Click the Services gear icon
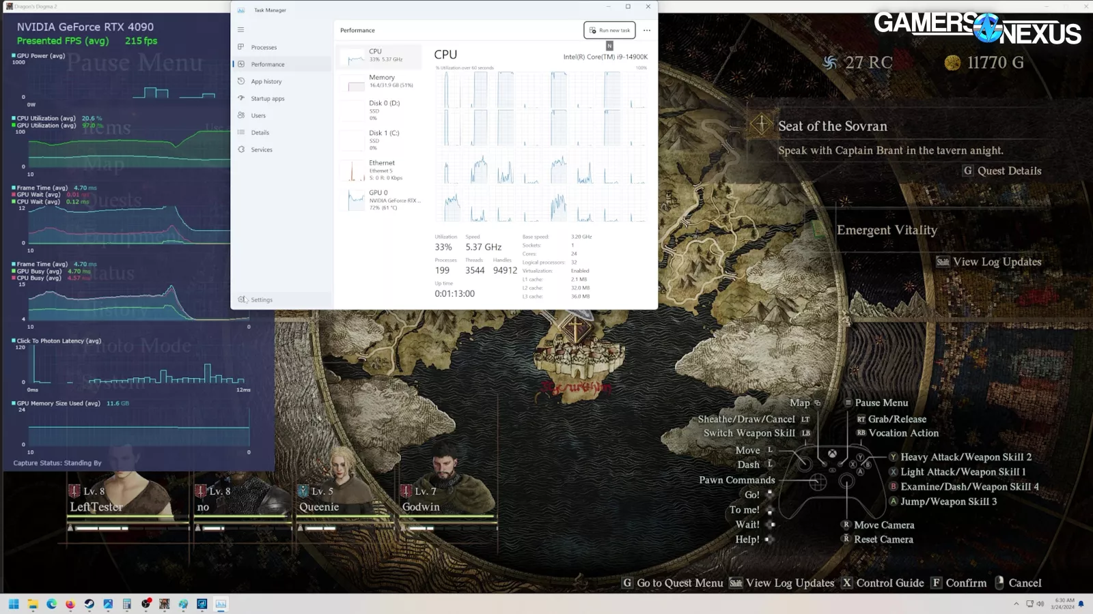1093x614 pixels. (241, 149)
